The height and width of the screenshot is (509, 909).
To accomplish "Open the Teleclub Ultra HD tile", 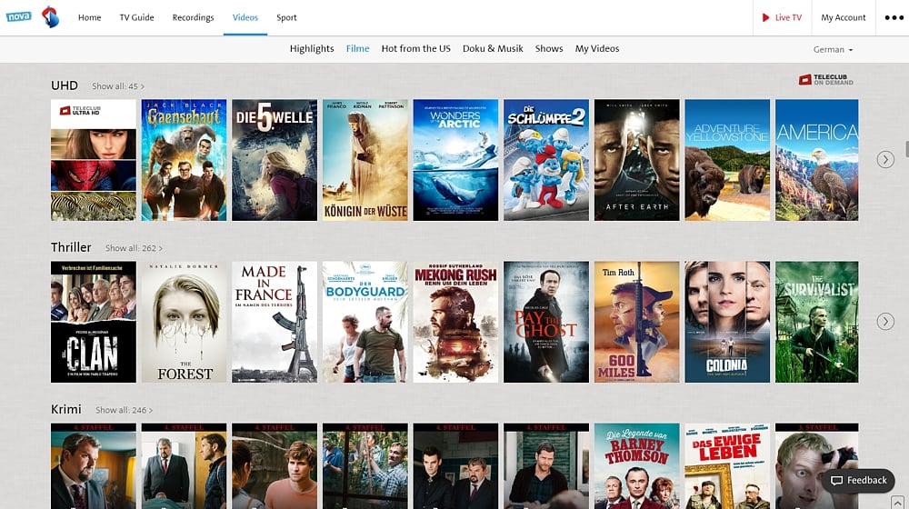I will [x=94, y=160].
